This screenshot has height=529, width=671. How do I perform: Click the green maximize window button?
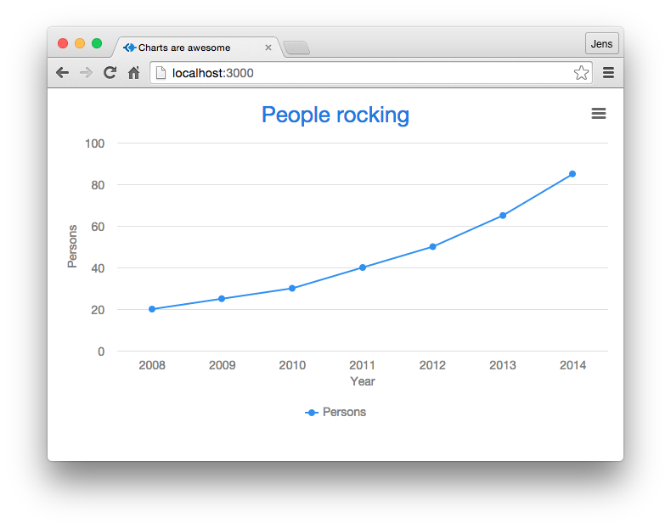point(97,43)
